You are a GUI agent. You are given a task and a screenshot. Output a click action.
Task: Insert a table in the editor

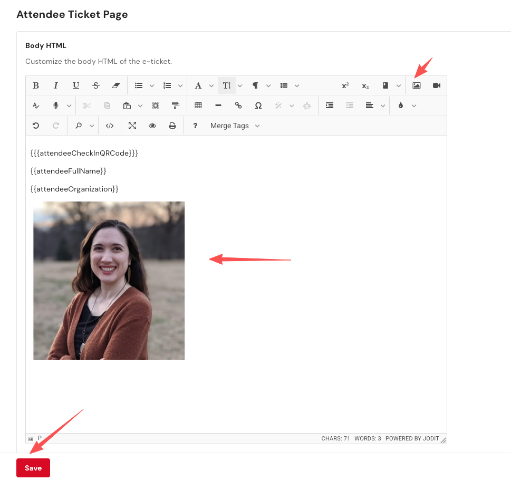click(198, 105)
